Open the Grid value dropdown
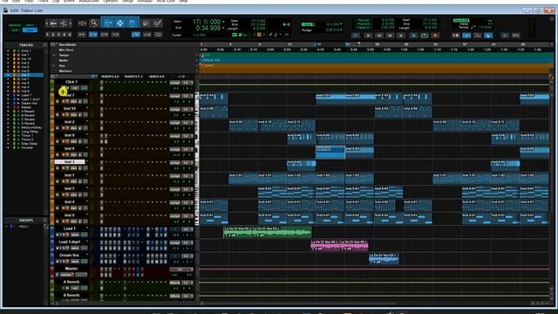Image resolution: width=558 pixels, height=314 pixels. coord(341,24)
